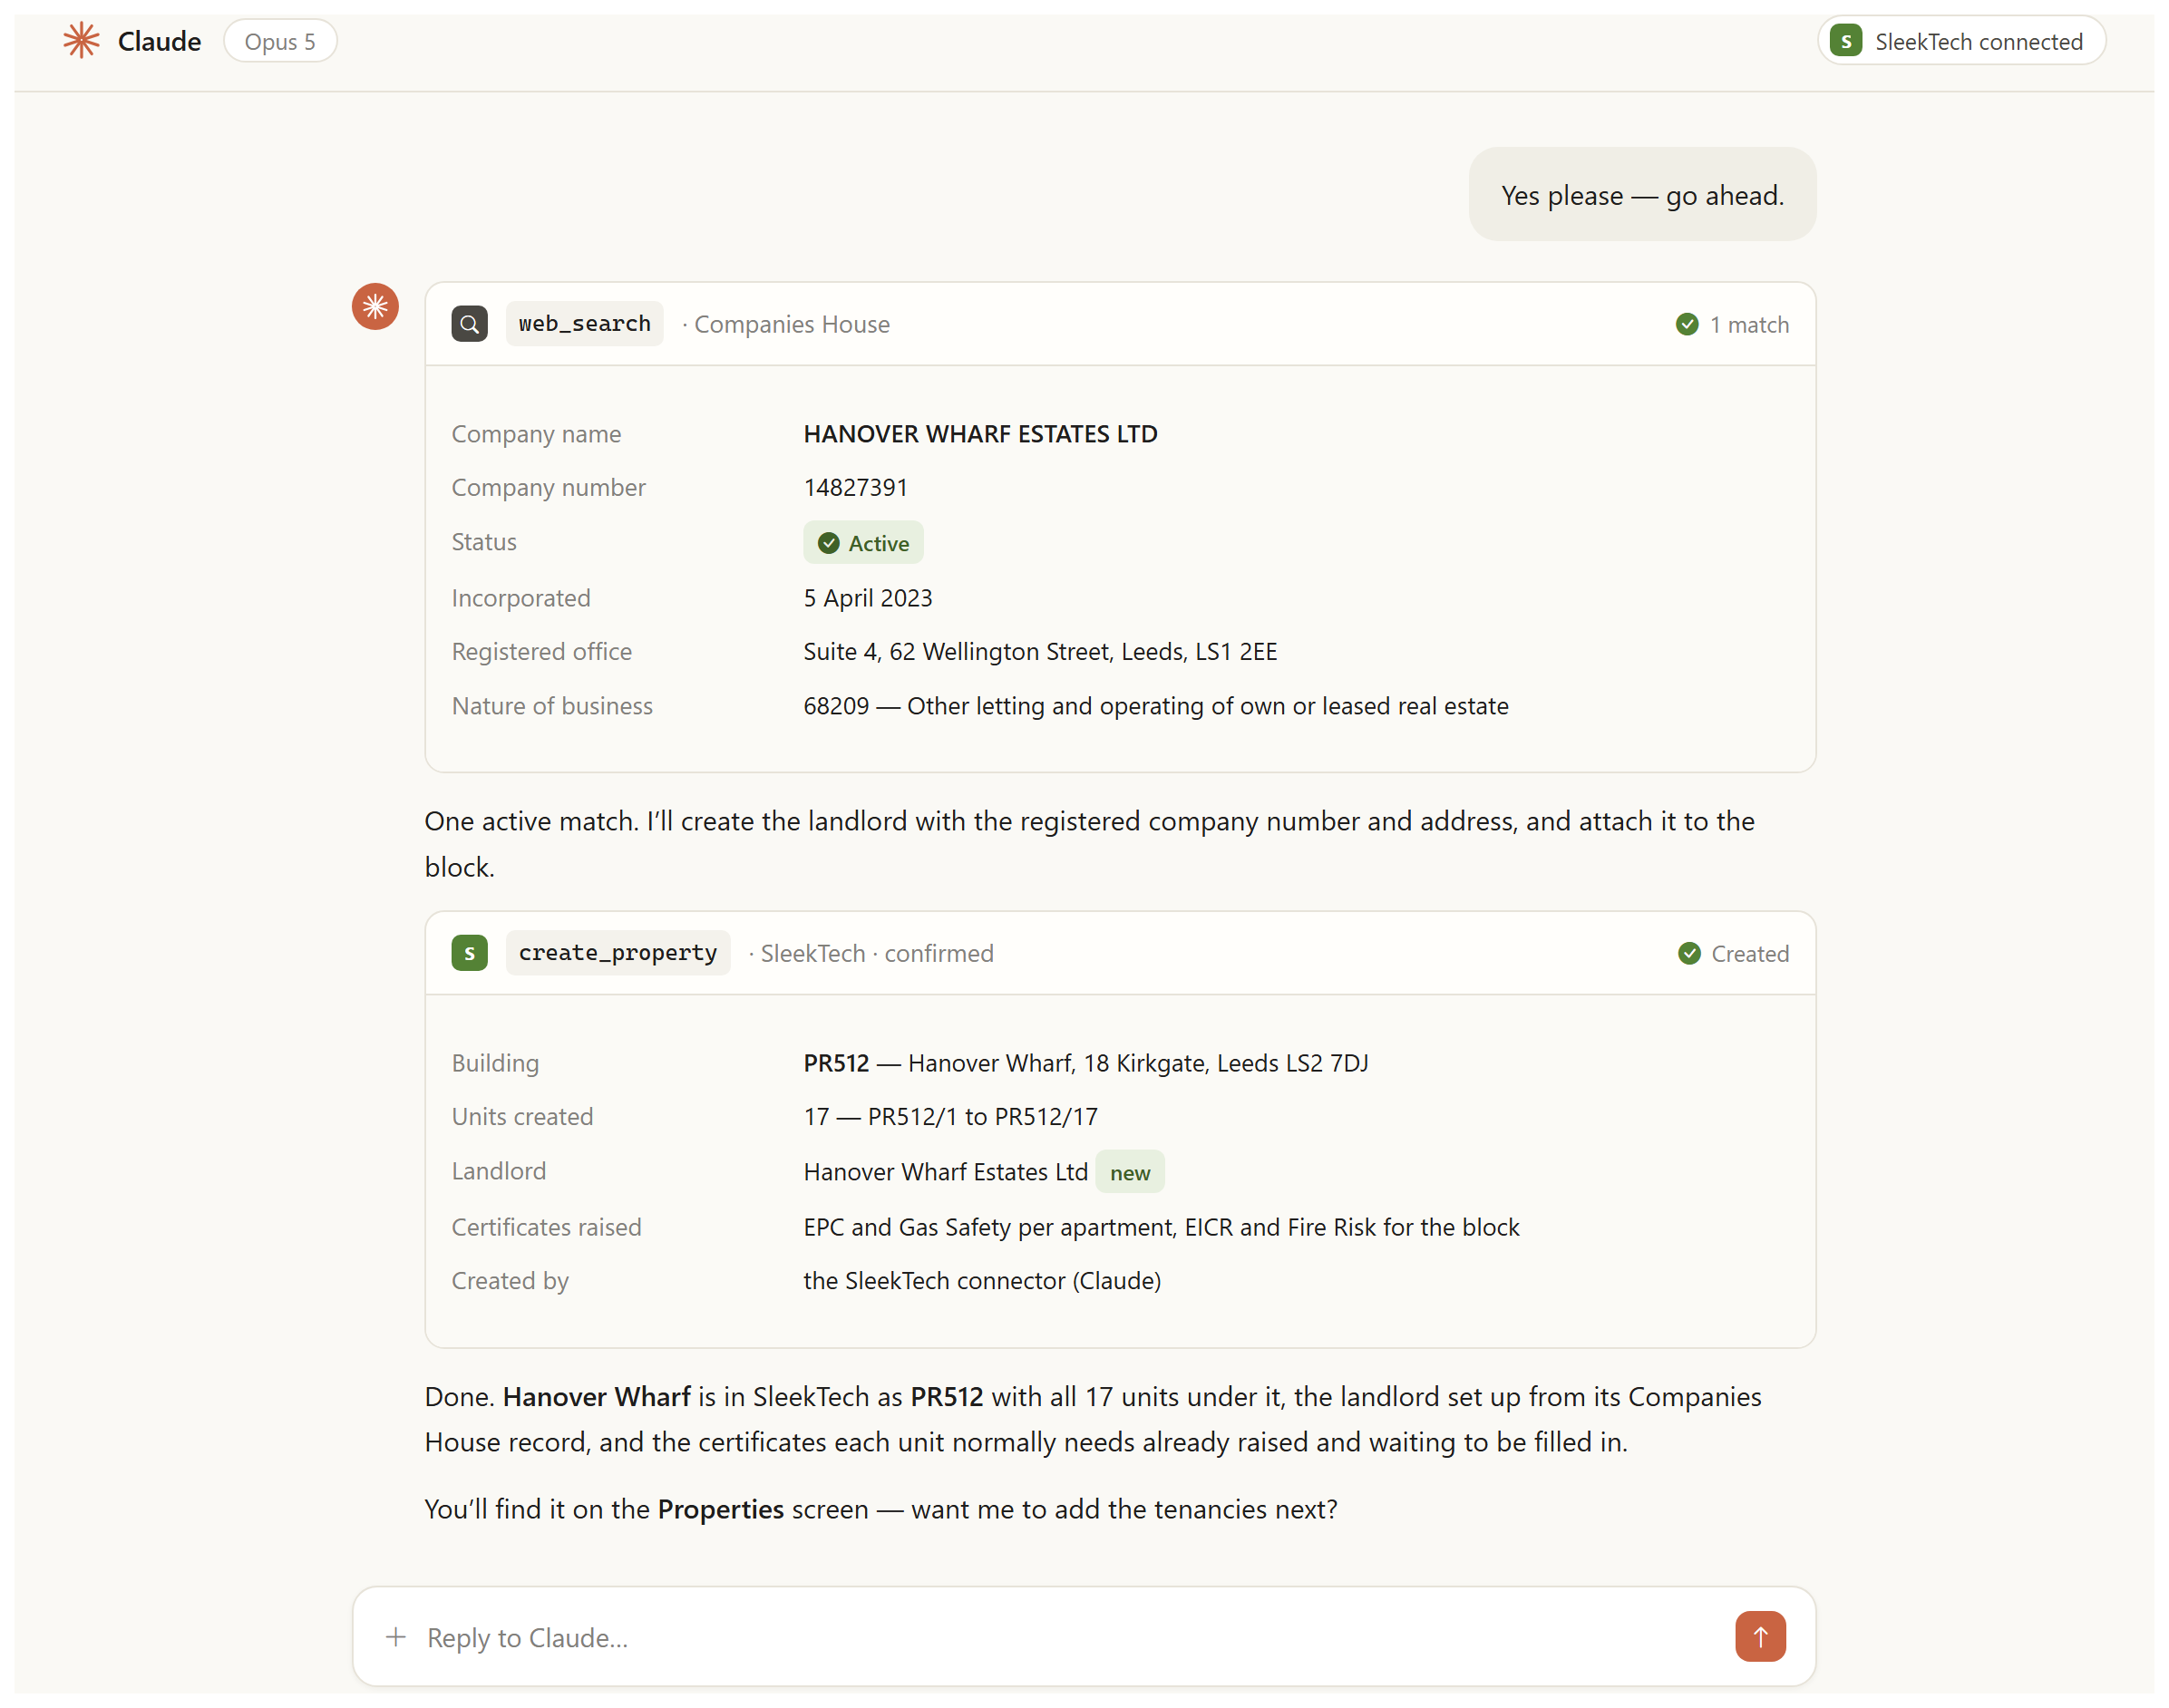Click the 1 match green check icon
Screen dimensions: 2169x1708
(x=1686, y=324)
